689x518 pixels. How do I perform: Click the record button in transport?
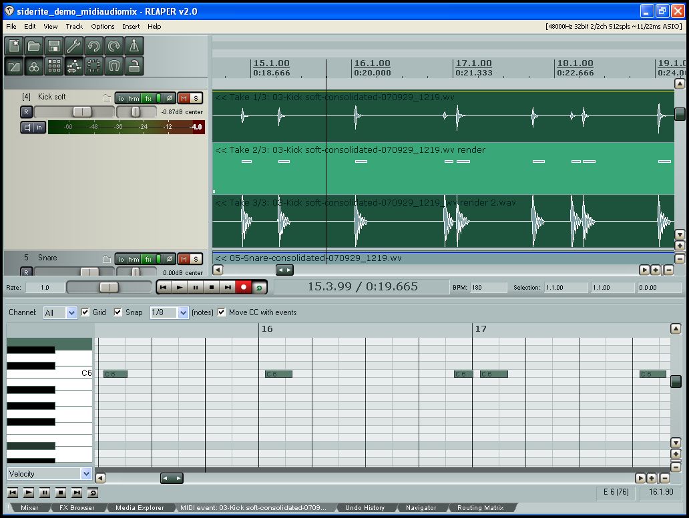[244, 287]
